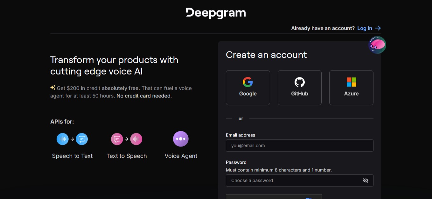Viewport: 432px width, 199px height.
Task: Click the pink waveform Text to Speech icon
Action: 136,139
